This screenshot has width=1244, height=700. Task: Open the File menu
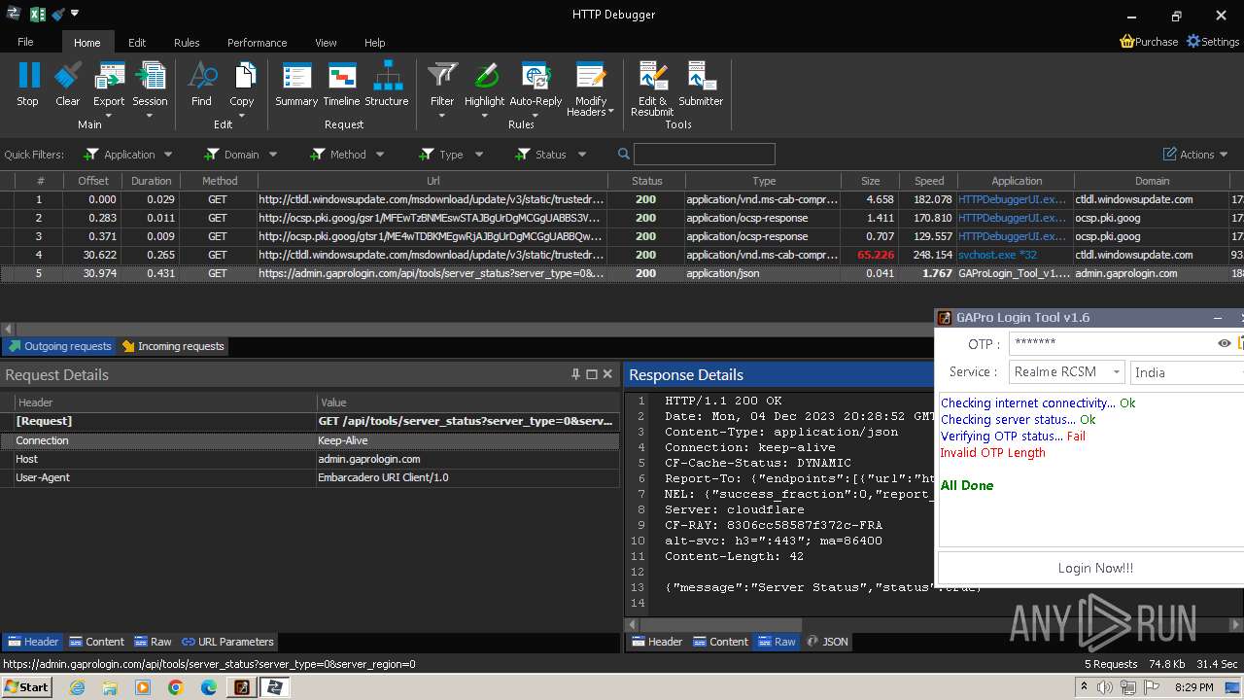coord(25,42)
